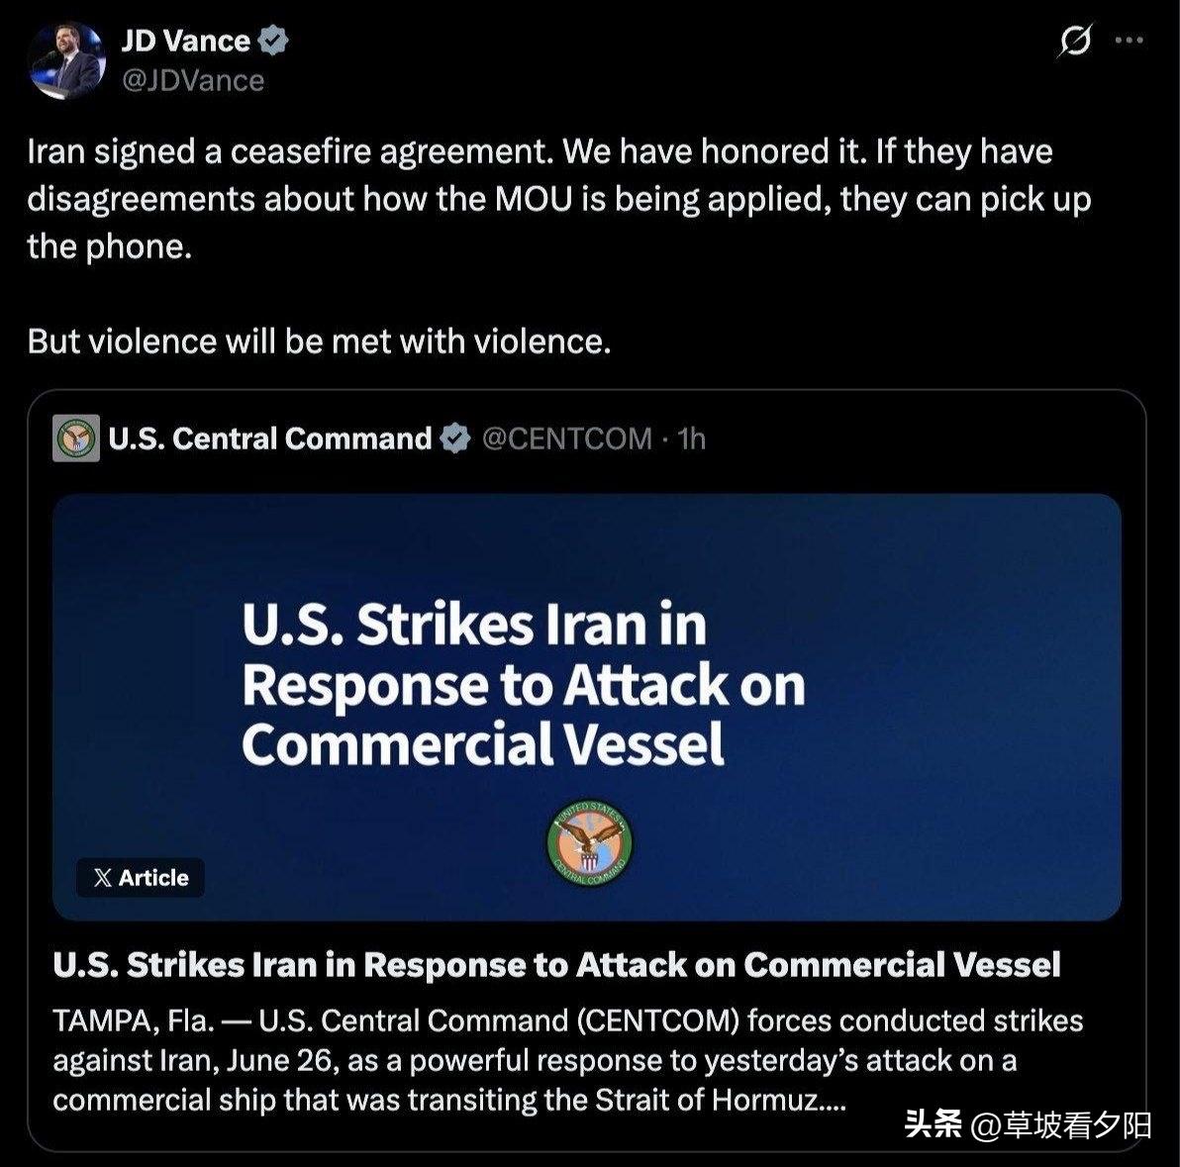Open the @CENTCOM handle link
The image size is (1180, 1167).
point(566,438)
